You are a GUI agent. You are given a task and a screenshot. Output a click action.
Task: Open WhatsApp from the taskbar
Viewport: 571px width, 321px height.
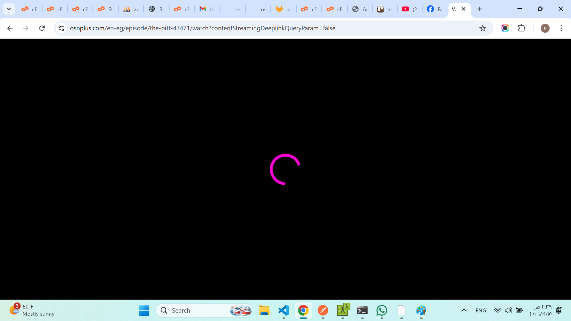coord(382,310)
